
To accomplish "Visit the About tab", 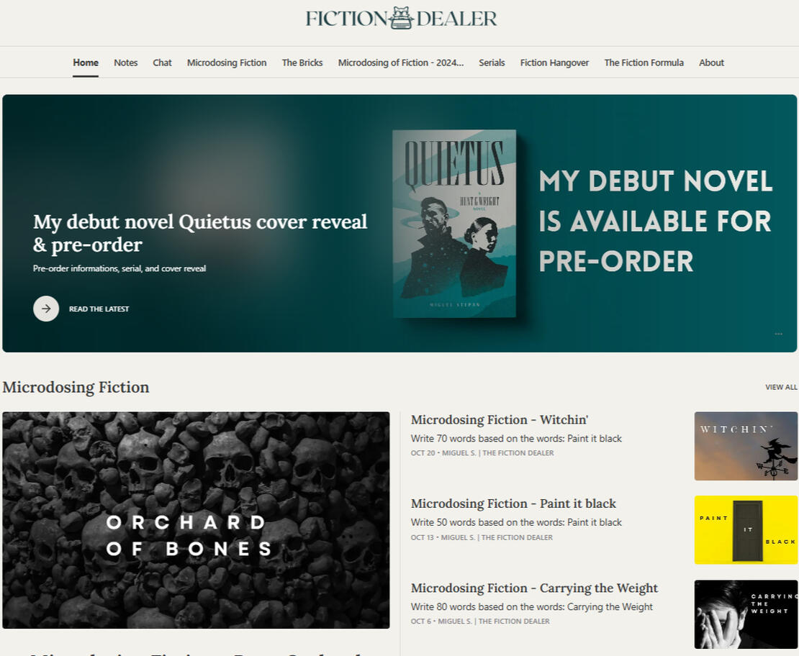I will click(711, 63).
